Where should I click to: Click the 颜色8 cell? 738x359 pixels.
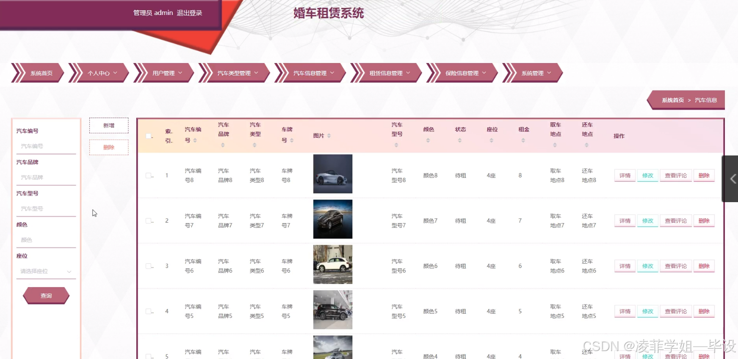coord(430,176)
